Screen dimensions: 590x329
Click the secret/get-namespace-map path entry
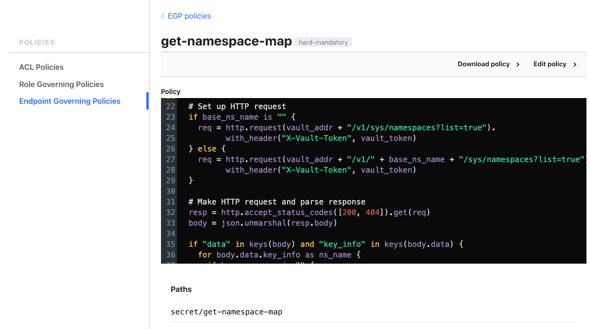pyautogui.click(x=226, y=312)
